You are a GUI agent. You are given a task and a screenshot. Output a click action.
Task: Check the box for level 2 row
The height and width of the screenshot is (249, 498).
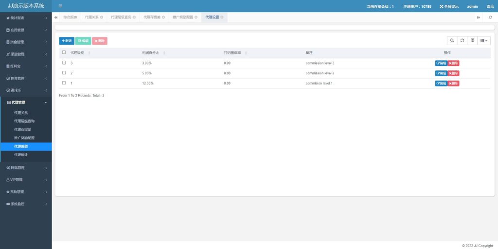(64, 73)
